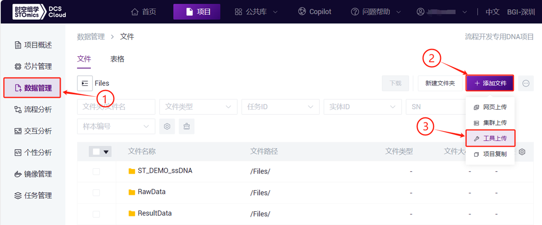The width and height of the screenshot is (542, 225).
Task: Check the ST_DEMO_ssDNA row checkbox
Action: pyautogui.click(x=96, y=171)
